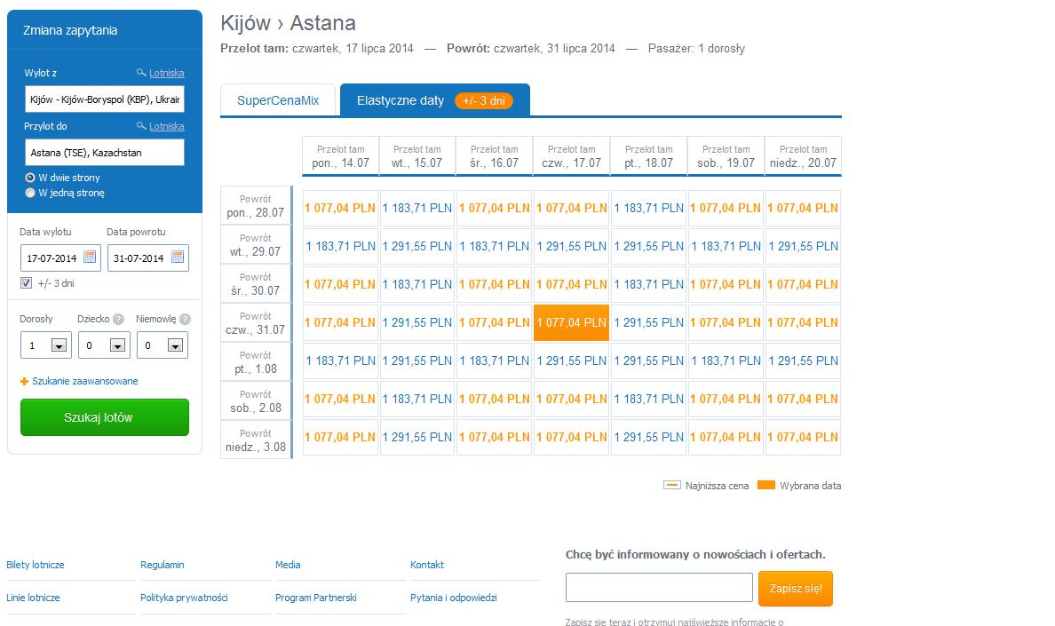
Task: Click the magnifier icon next to Wylot z Lotniska
Action: [141, 72]
